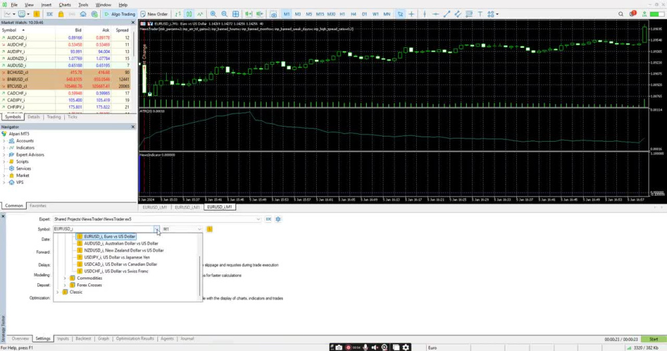The height and width of the screenshot is (351, 667).
Task: Open the M1 timeframe dropdown in tester
Action: (182, 229)
